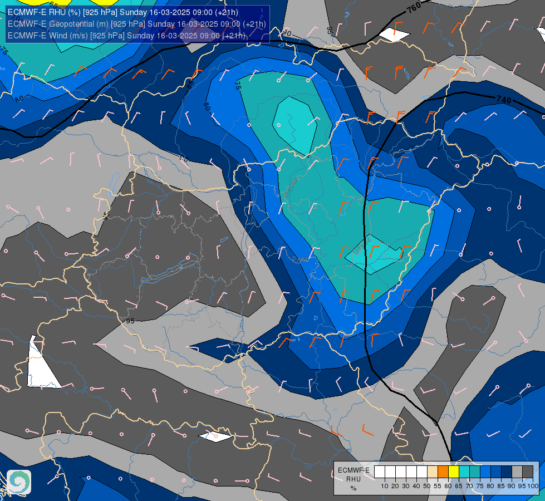Select the dark gray 95–100 legend swatch
The image size is (545, 501).
click(528, 472)
